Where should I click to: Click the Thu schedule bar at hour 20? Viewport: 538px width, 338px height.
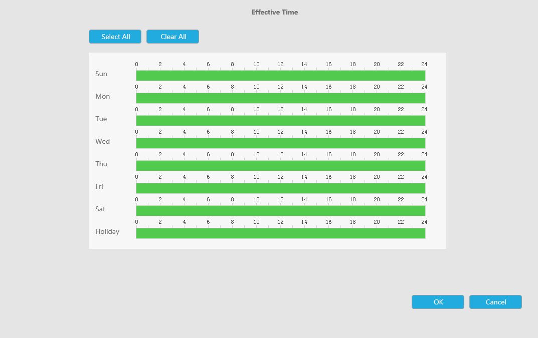click(377, 166)
